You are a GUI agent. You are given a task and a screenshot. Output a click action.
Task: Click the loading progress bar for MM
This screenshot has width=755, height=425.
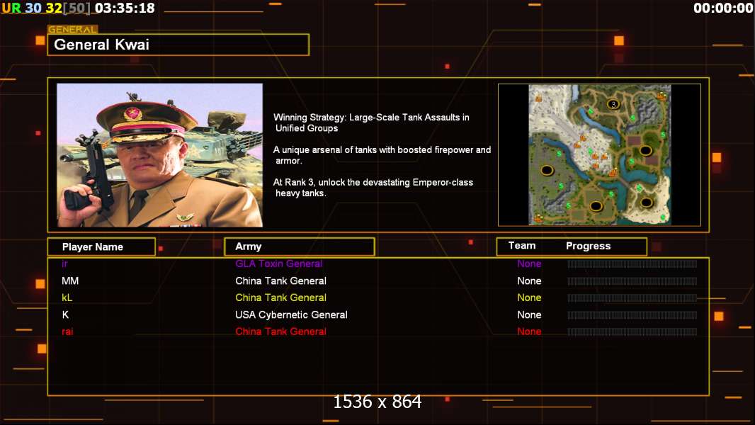[x=632, y=281]
